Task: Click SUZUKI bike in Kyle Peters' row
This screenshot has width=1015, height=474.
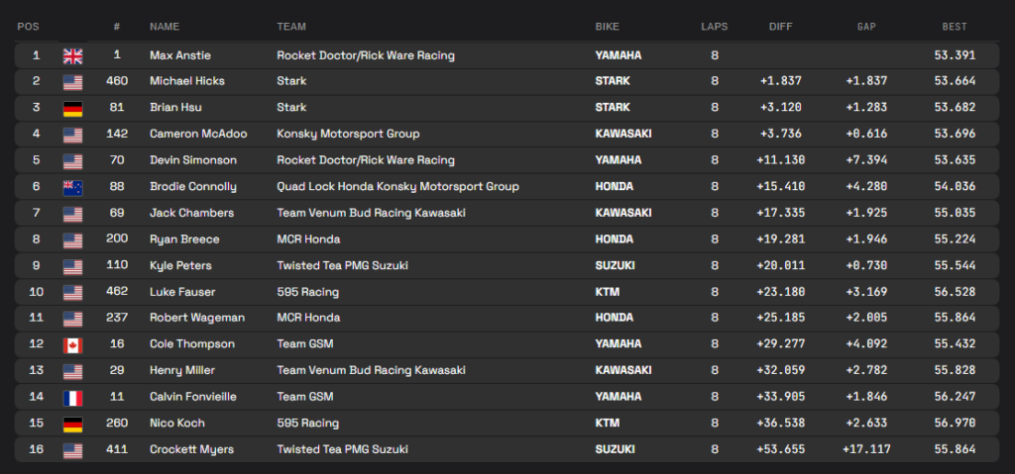Action: pyautogui.click(x=615, y=266)
